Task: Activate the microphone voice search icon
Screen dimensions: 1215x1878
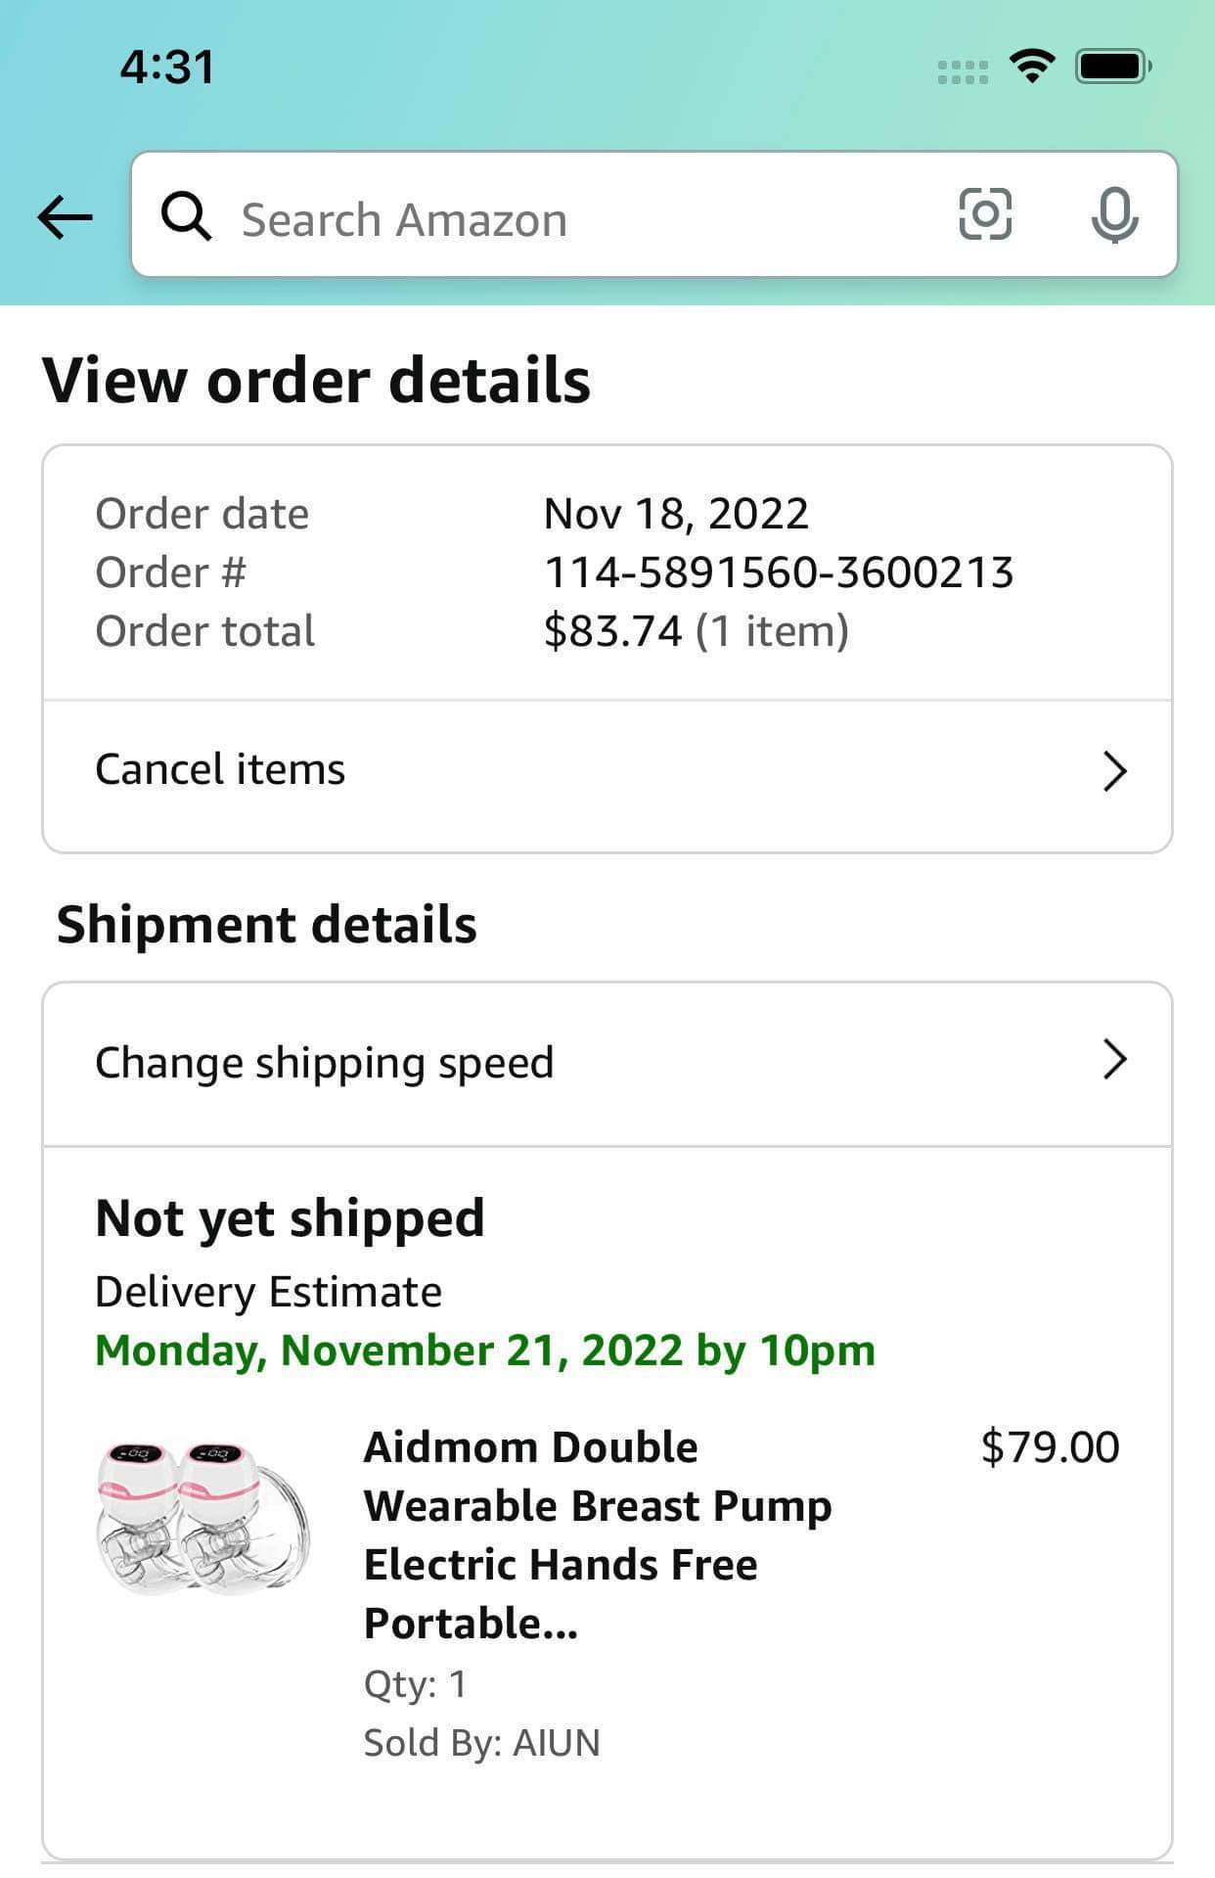Action: [x=1114, y=215]
